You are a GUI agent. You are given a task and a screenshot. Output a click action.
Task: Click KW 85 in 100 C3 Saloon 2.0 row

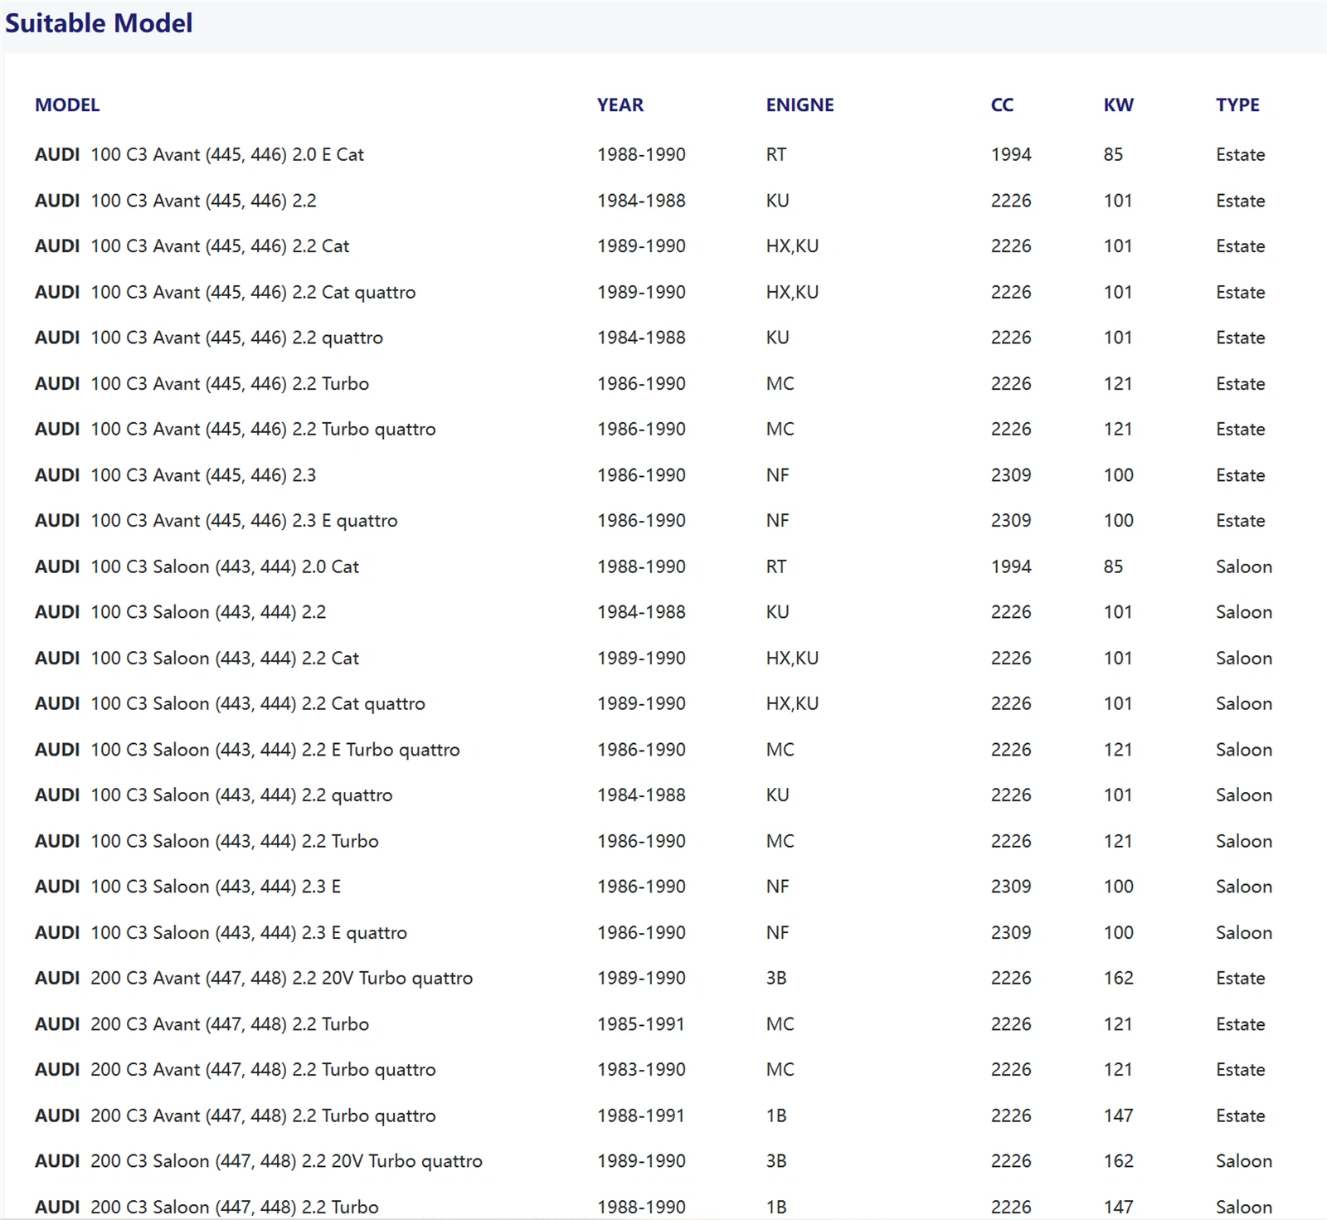1113,566
